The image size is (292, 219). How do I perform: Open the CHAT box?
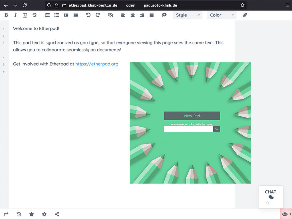[271, 197]
